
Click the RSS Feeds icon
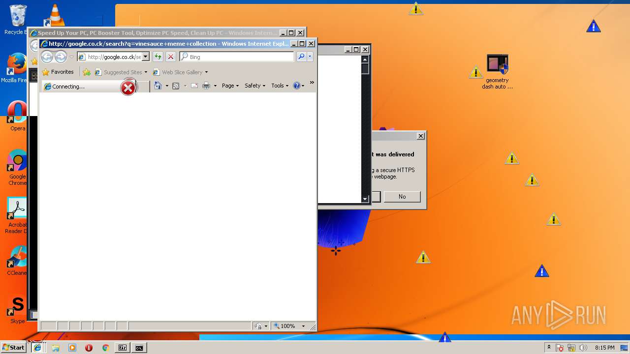176,86
